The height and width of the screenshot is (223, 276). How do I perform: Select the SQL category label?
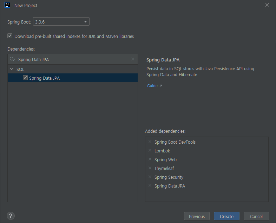(20, 69)
